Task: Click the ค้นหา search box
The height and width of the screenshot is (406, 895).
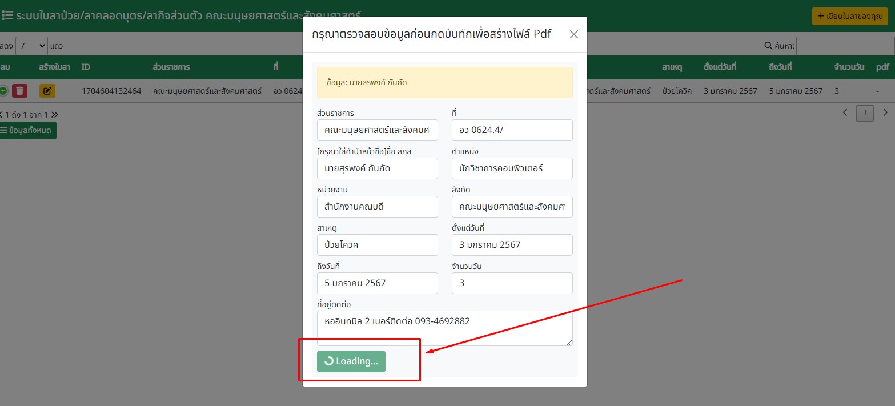Action: [845, 46]
